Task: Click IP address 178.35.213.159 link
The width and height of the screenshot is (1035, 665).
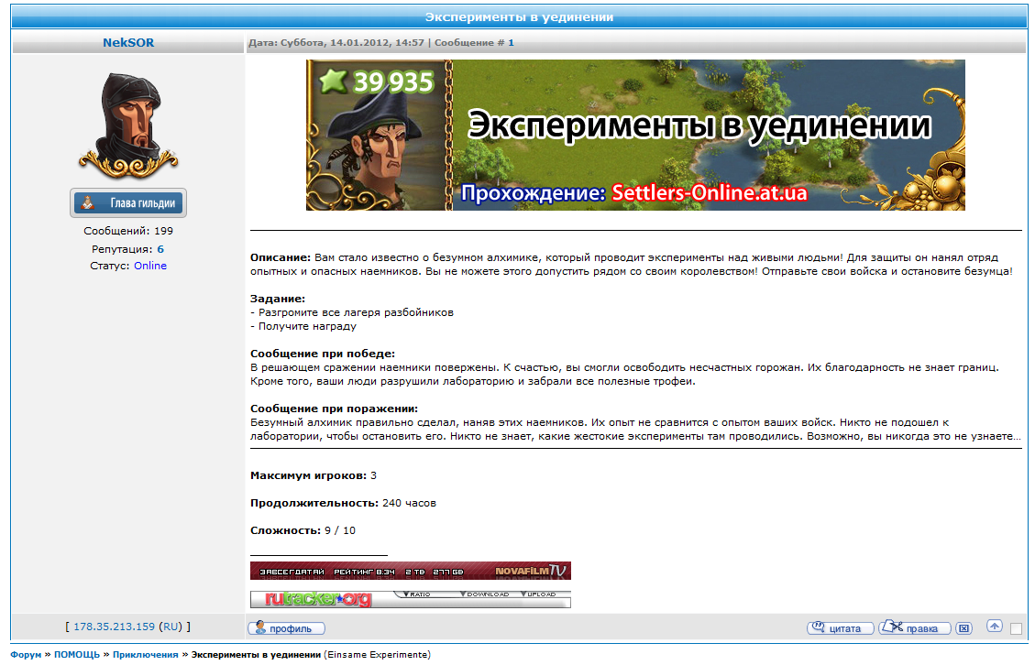Action: (x=115, y=627)
